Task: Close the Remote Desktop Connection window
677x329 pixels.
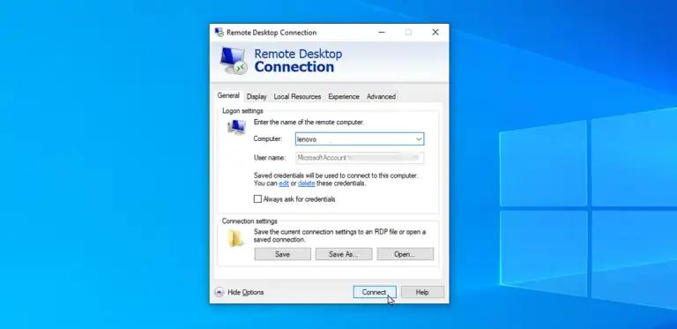Action: [x=435, y=33]
